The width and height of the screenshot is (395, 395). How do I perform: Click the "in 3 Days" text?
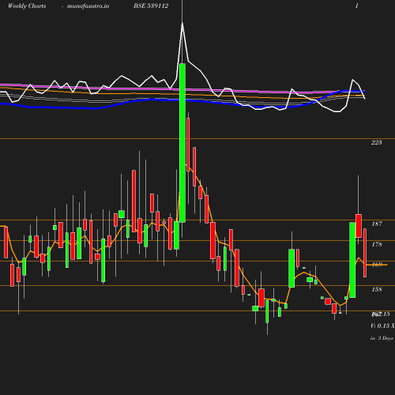tap(382, 338)
